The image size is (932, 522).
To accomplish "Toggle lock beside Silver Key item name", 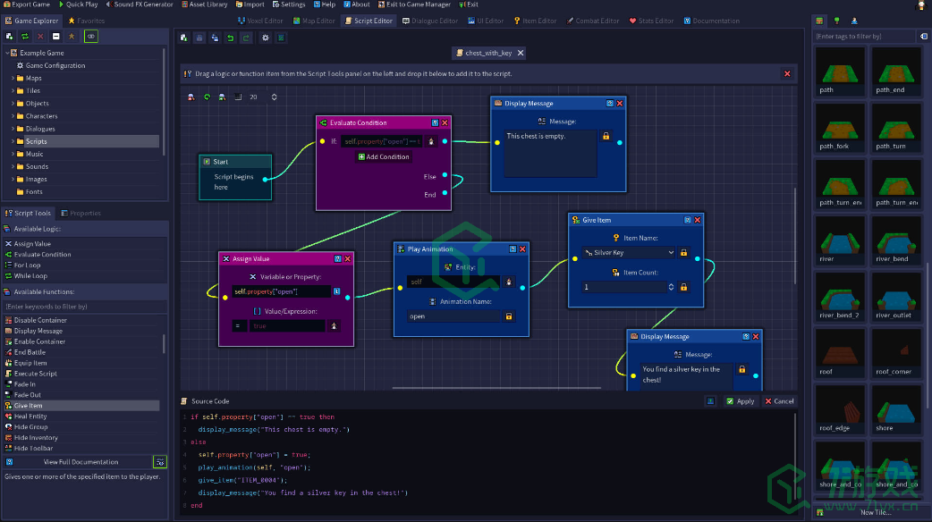I will 683,253.
